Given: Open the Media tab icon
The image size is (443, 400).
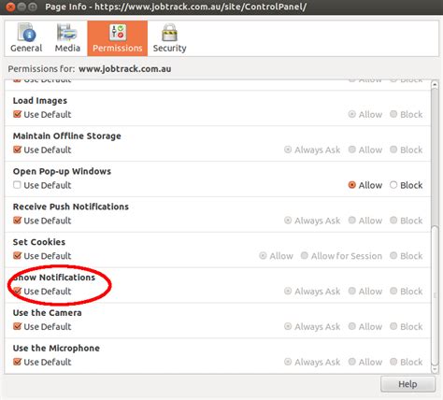Looking at the screenshot, I should coord(67,33).
